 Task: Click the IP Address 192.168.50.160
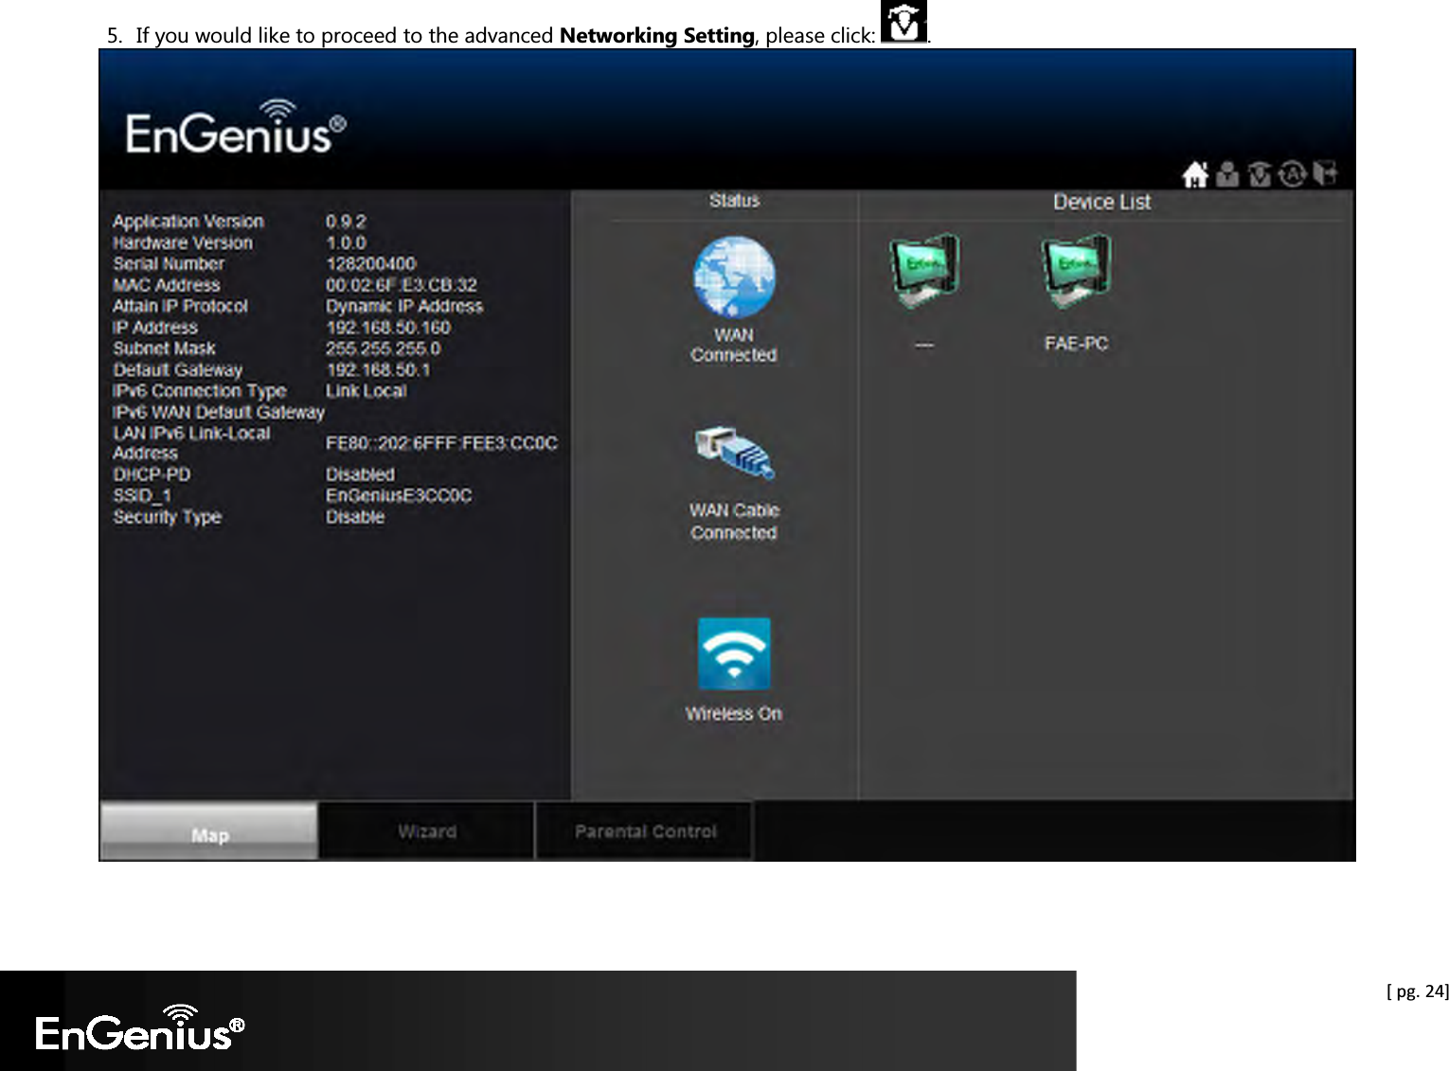point(388,328)
